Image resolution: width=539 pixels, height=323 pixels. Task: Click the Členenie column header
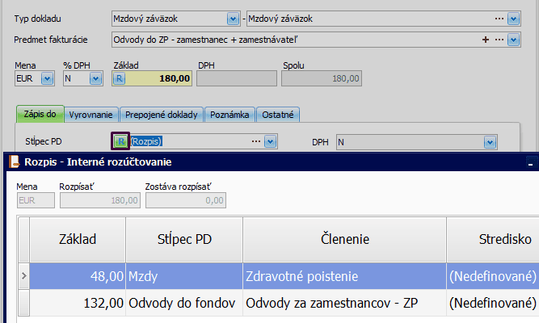pyautogui.click(x=343, y=239)
